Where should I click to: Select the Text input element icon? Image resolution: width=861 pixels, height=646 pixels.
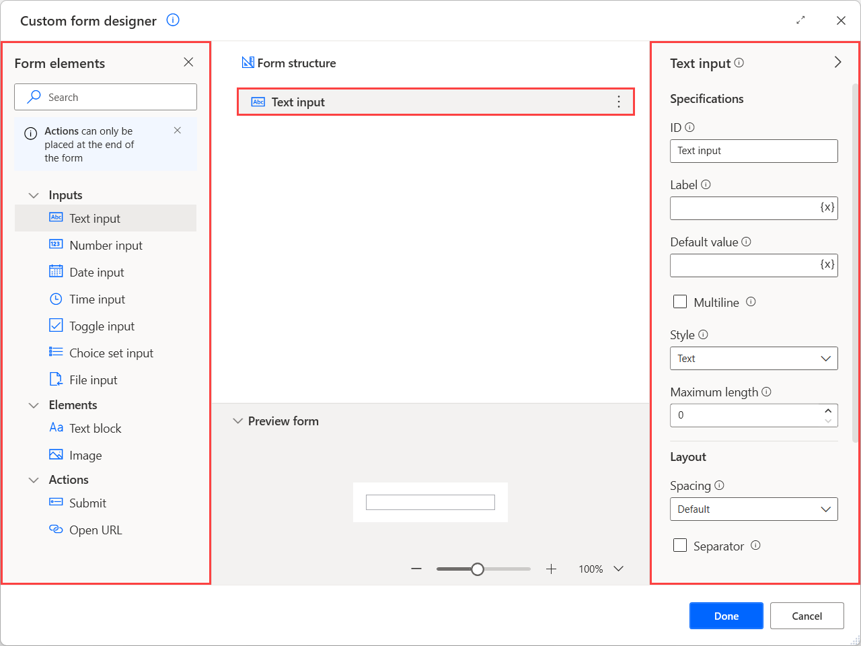55,217
